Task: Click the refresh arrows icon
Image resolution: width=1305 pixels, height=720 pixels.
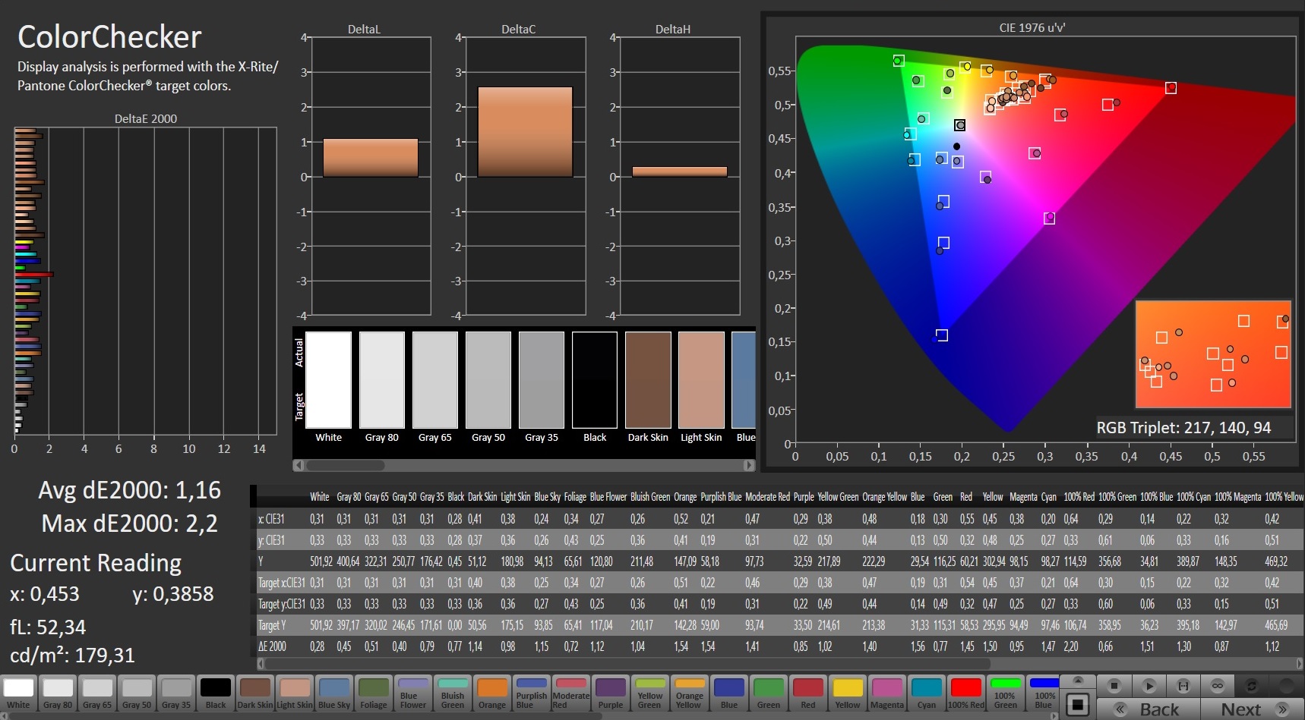Action: pos(1252,686)
